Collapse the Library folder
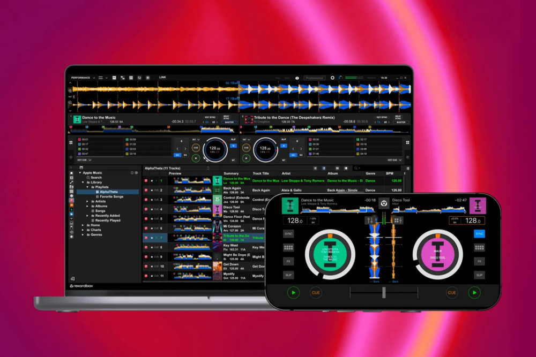The image size is (536, 357). coord(83,183)
